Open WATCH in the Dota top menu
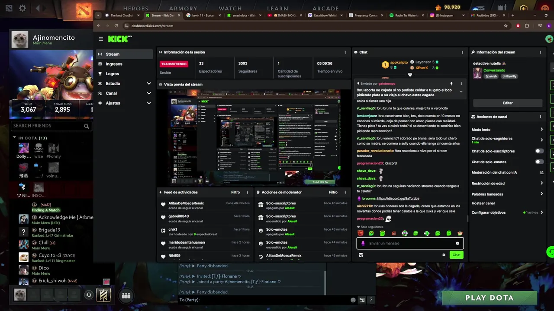The height and width of the screenshot is (311, 554). point(230,9)
